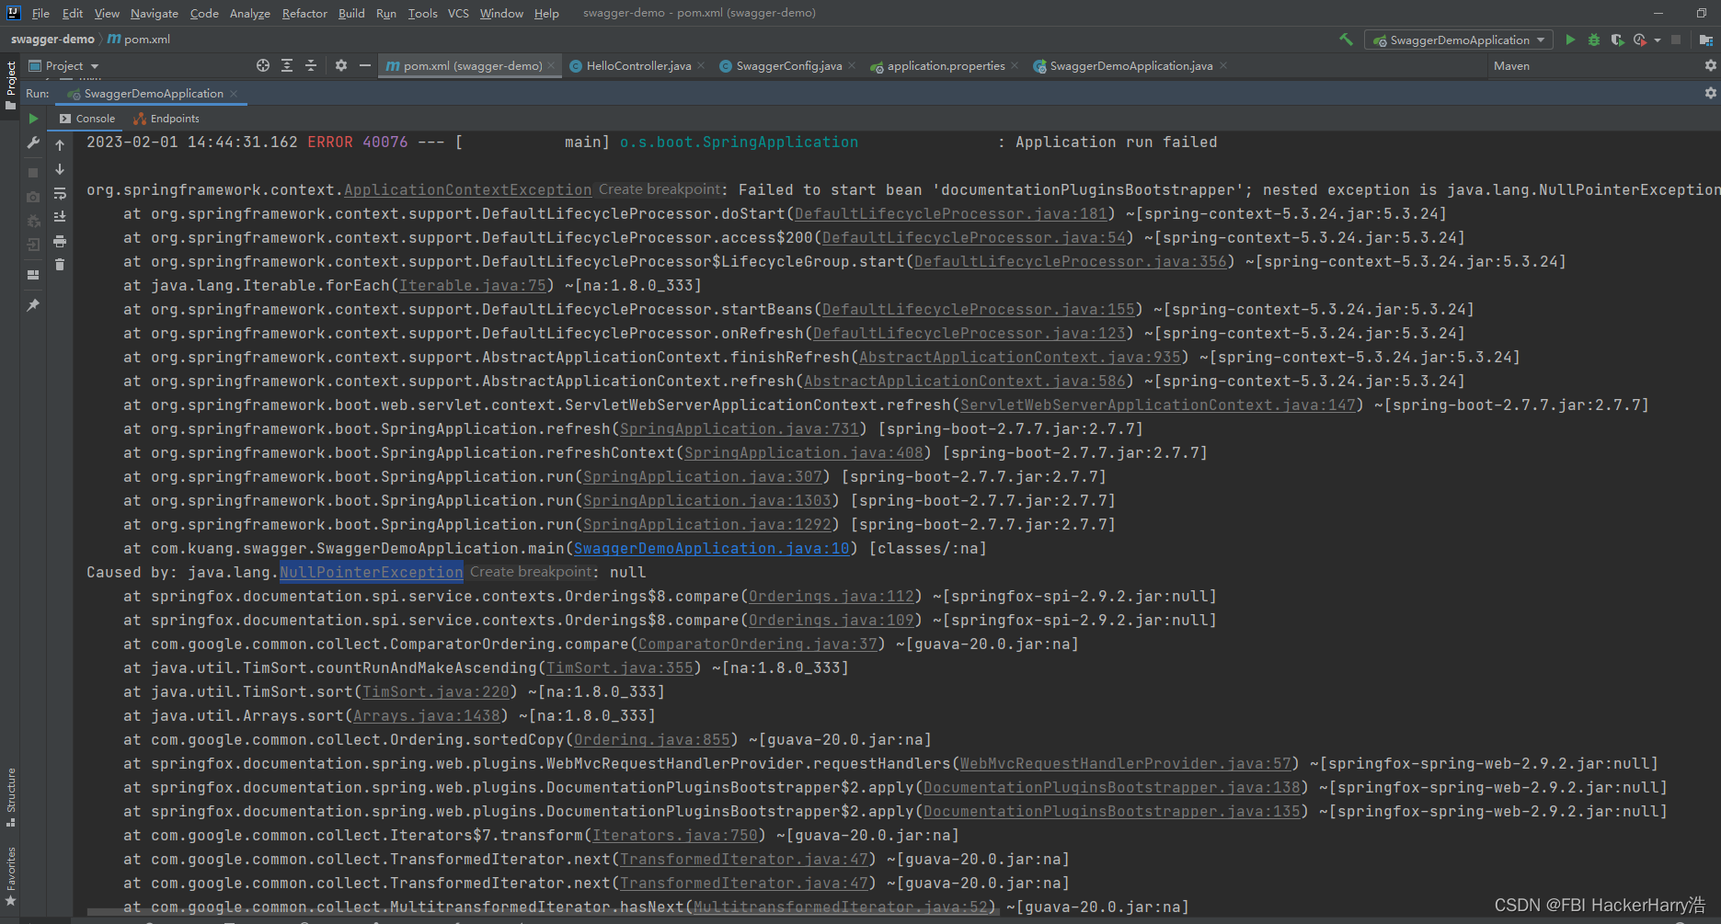1721x924 pixels.
Task: Print console contents via printer icon
Action: 60,242
